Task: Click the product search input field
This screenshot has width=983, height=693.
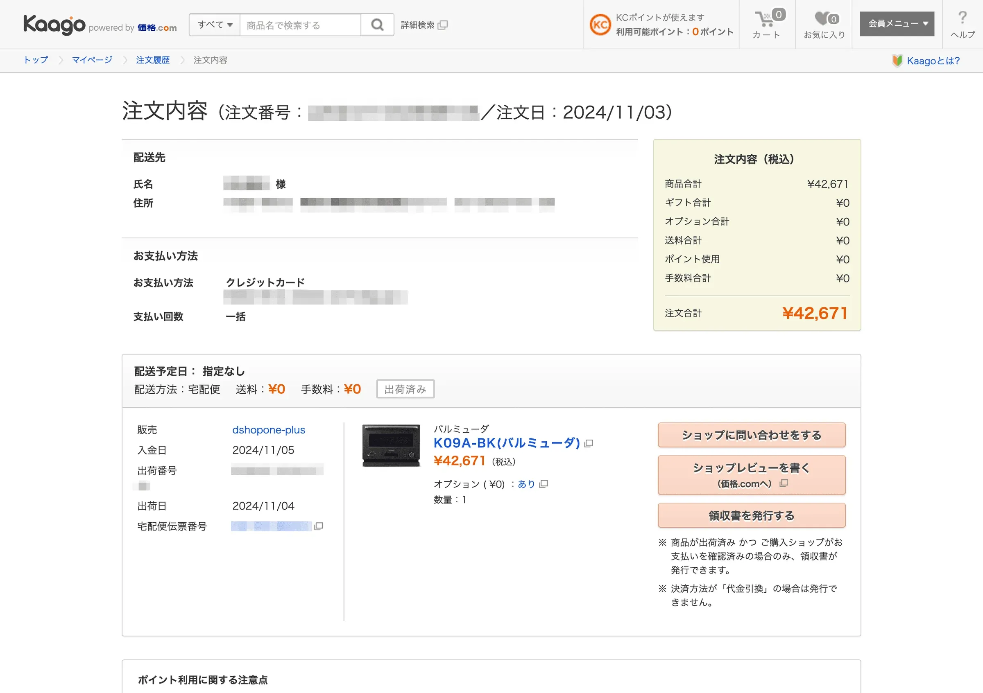Action: coord(300,25)
